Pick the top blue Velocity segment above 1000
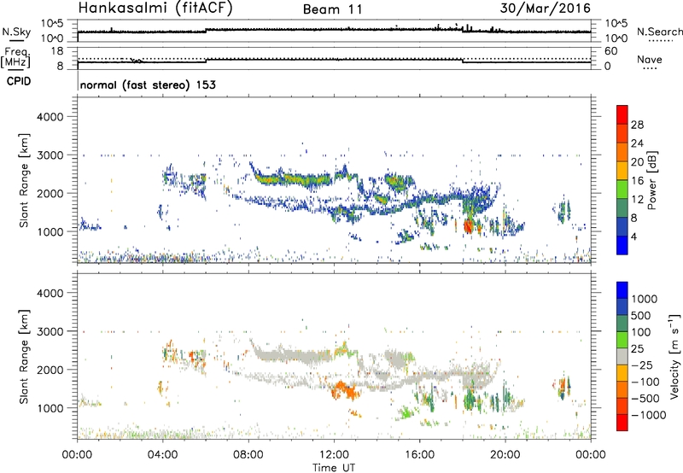The width and height of the screenshot is (683, 473). pyautogui.click(x=622, y=290)
